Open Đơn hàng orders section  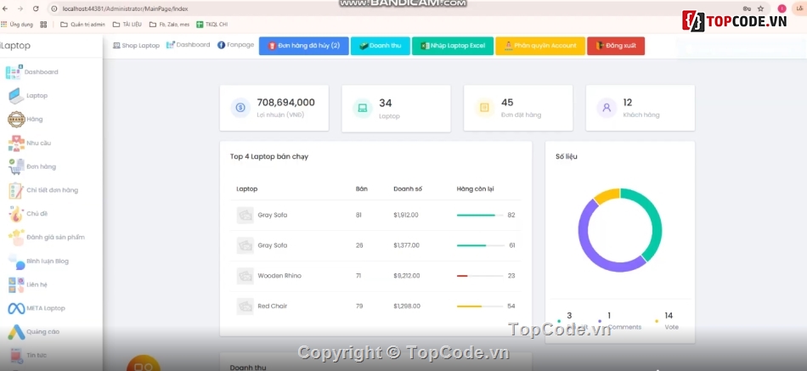(x=32, y=166)
